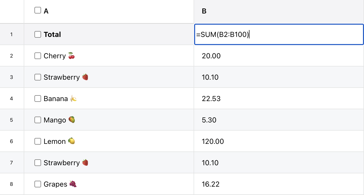Click the cell with value 16.22
Screen dimensions: 364x195
pos(279,184)
